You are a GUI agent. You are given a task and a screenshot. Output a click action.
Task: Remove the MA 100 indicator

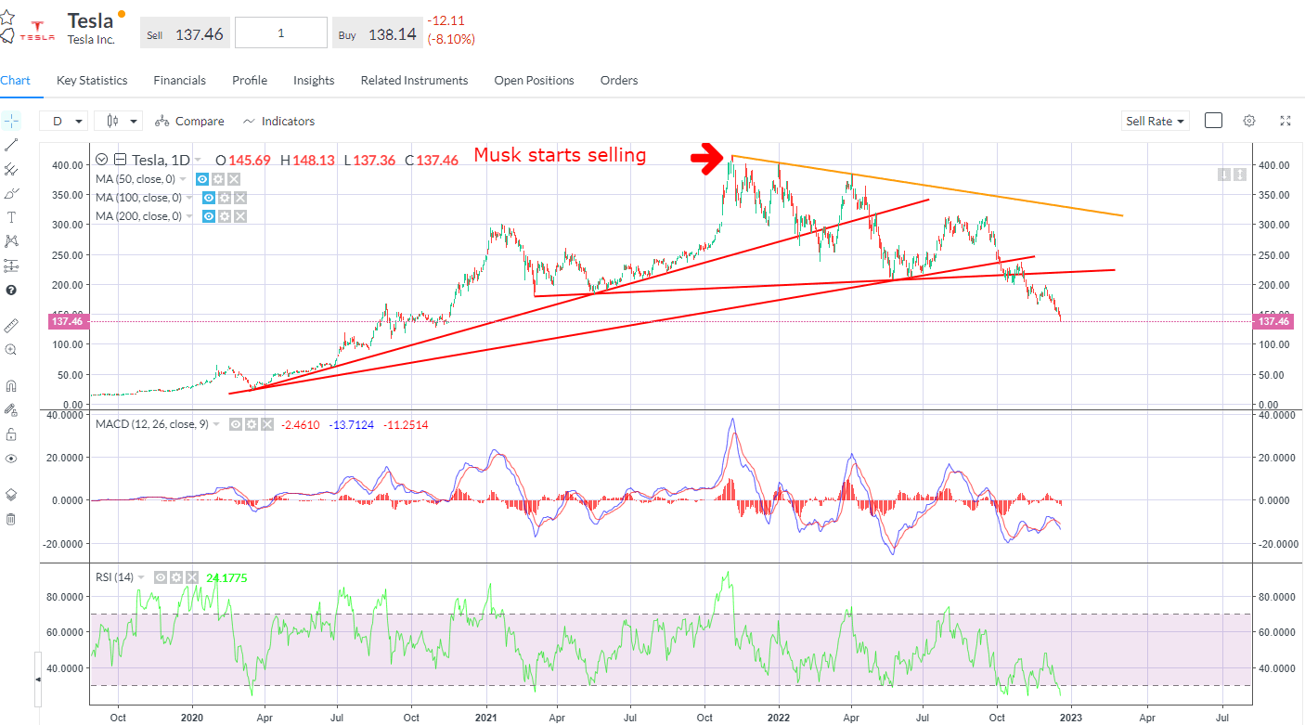(239, 198)
